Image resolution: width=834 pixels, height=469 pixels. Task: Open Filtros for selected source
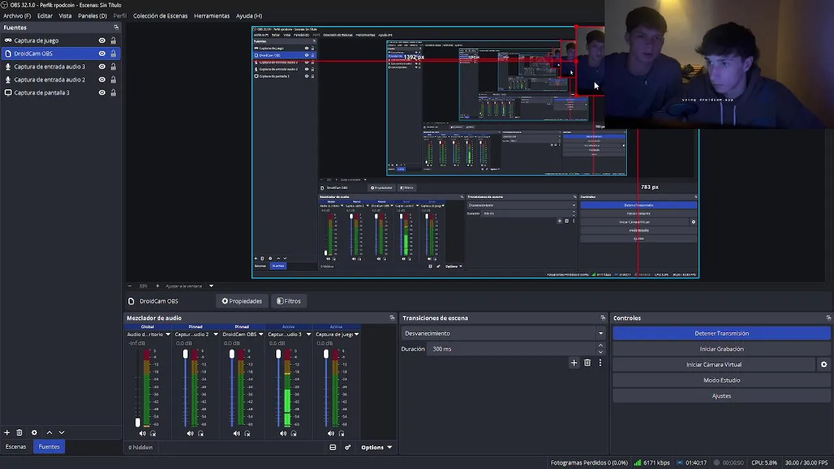tap(289, 301)
